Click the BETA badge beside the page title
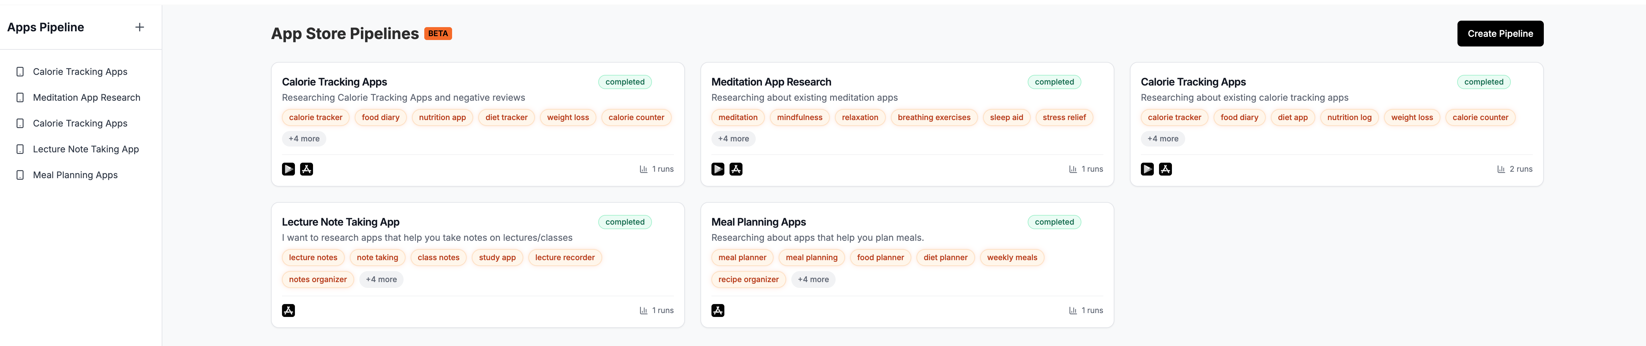 pos(438,33)
